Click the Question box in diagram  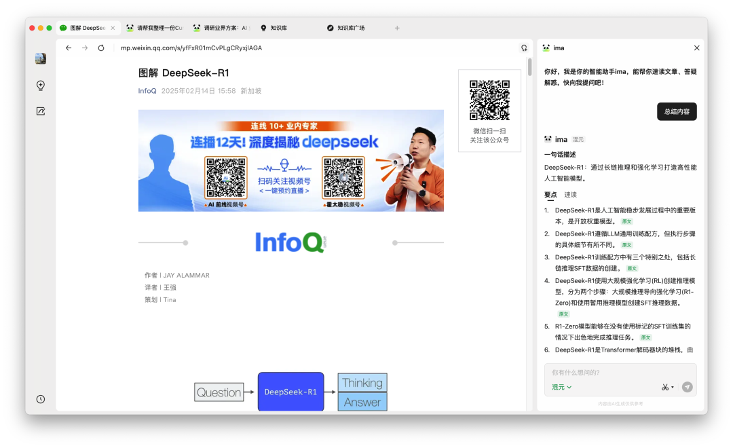[219, 392]
